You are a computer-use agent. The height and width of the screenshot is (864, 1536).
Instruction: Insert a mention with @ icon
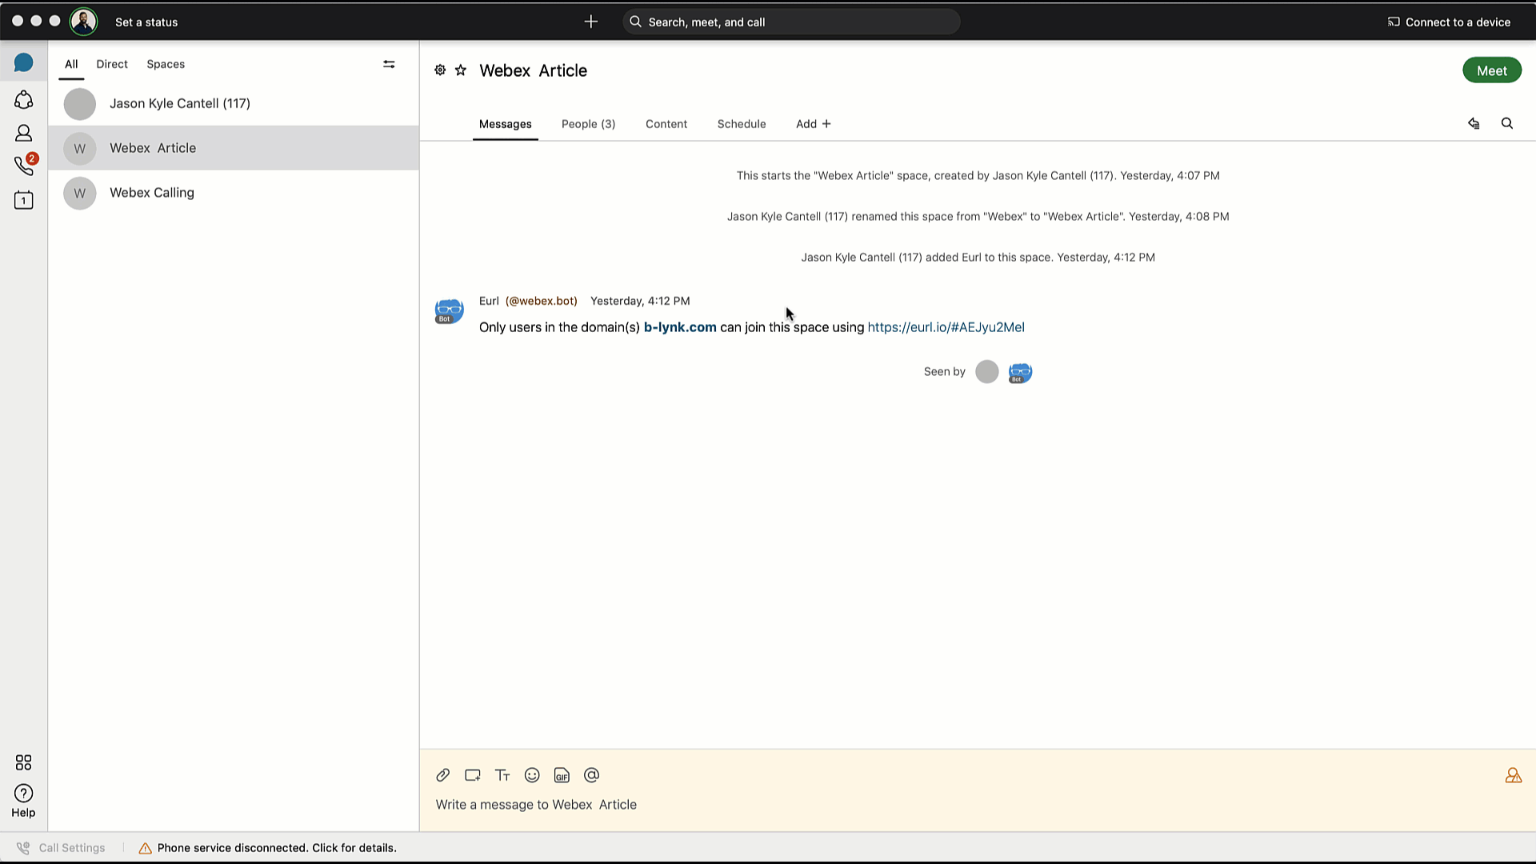tap(591, 775)
